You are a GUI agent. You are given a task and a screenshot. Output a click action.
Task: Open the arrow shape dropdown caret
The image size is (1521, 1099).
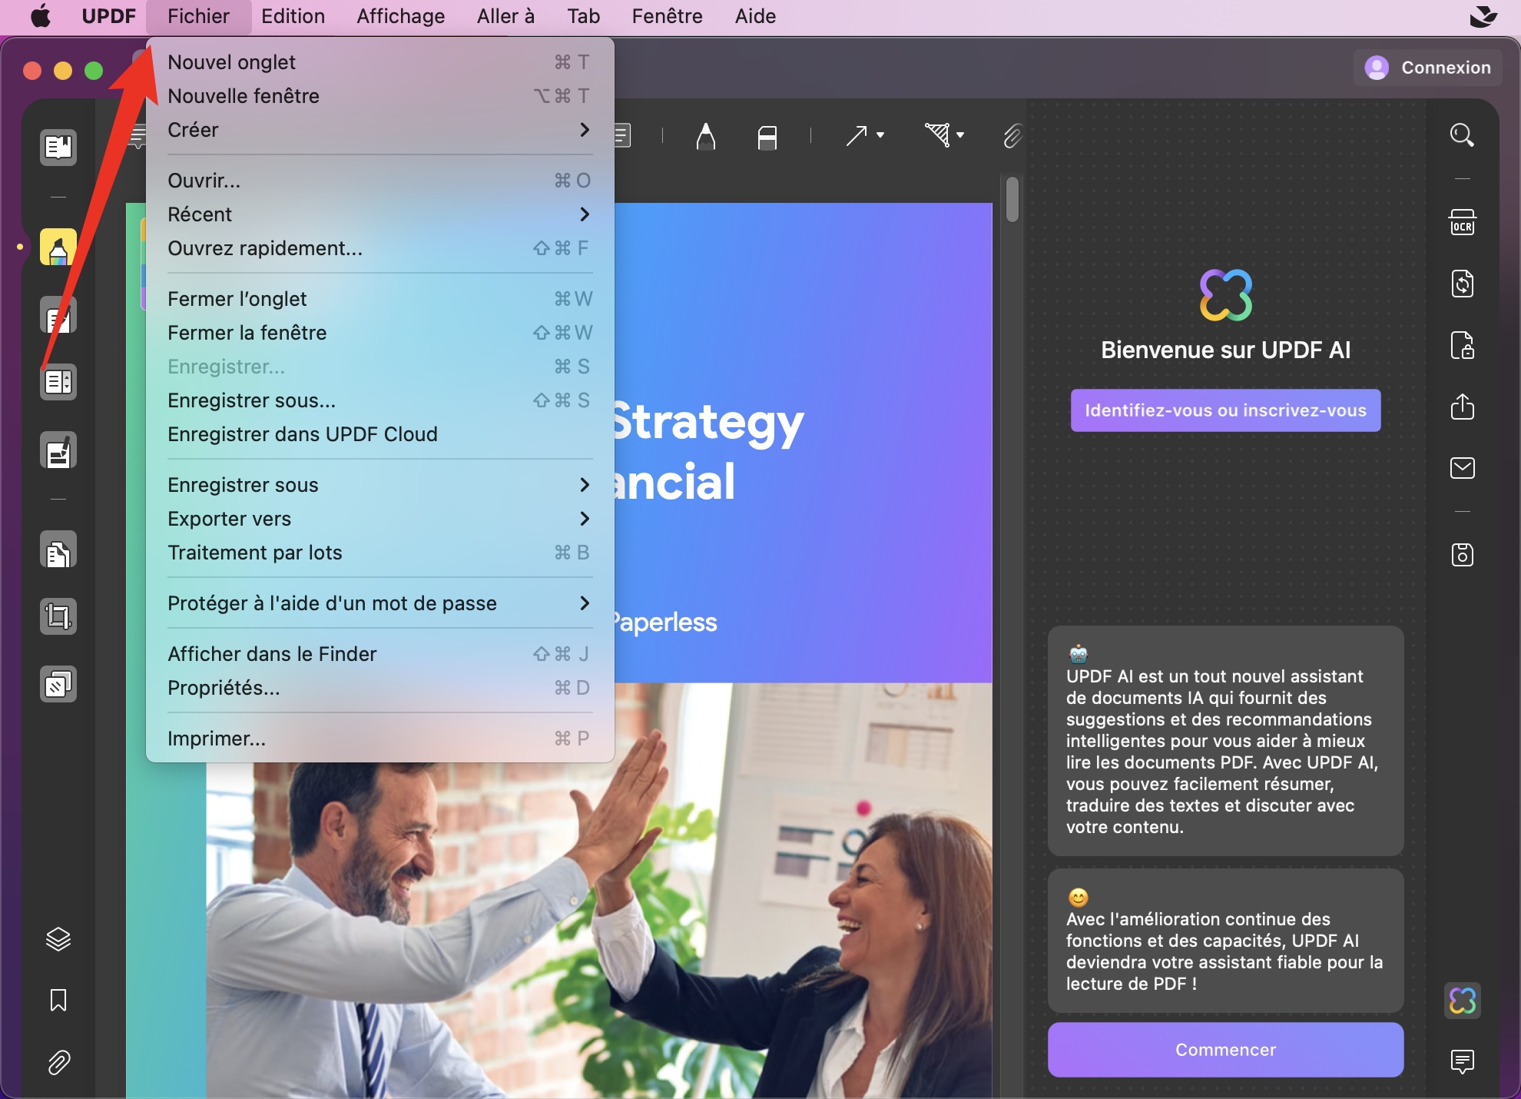(880, 135)
